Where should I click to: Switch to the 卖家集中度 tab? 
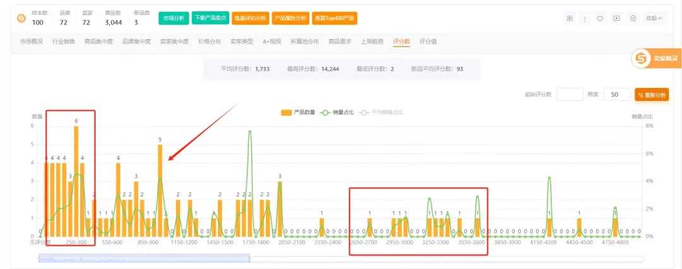[x=174, y=42]
